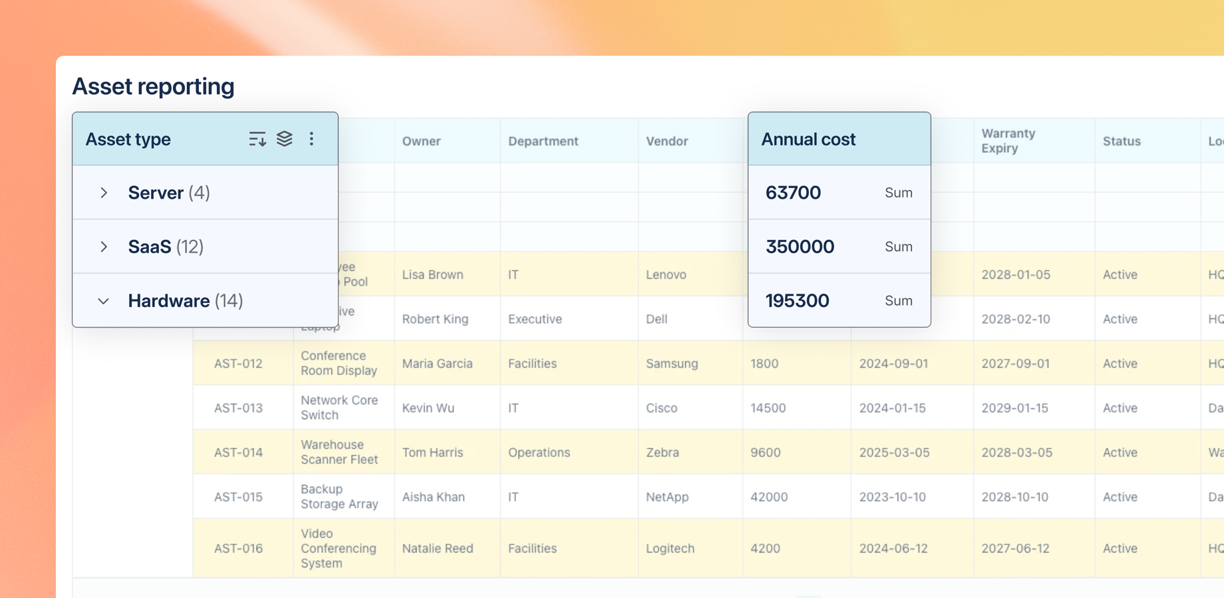Select the Server (4) group label

point(169,193)
